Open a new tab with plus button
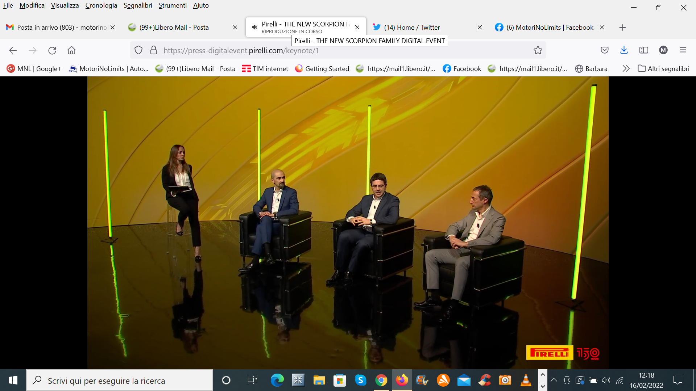The width and height of the screenshot is (696, 391). pyautogui.click(x=622, y=28)
